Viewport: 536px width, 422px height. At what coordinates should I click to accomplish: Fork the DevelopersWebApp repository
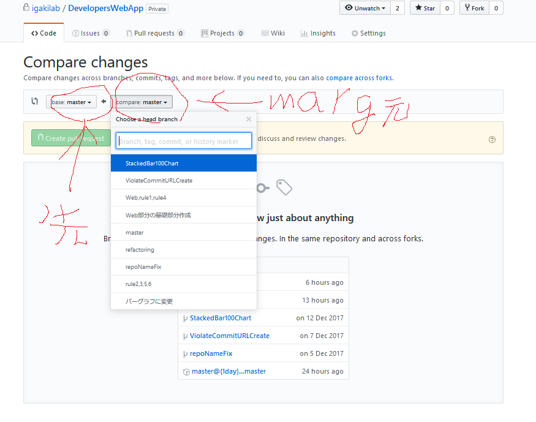pos(475,8)
